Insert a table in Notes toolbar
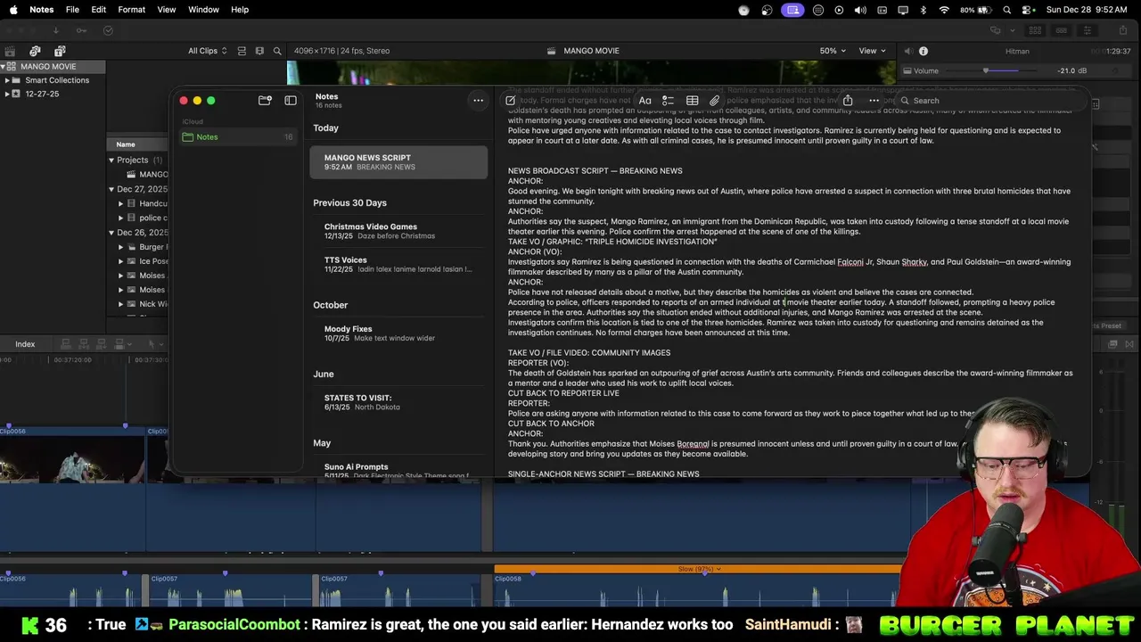 tap(692, 101)
